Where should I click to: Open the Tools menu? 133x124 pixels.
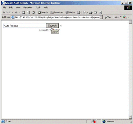pos(38,8)
